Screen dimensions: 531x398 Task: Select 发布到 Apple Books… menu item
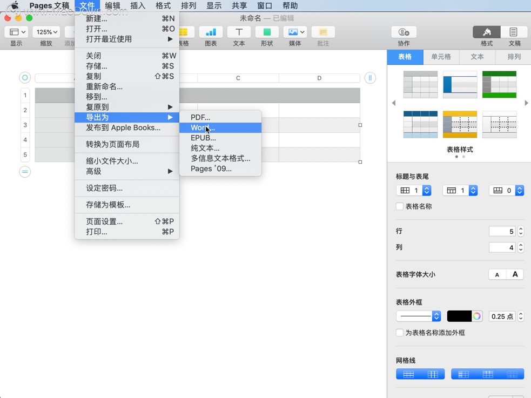pyautogui.click(x=127, y=127)
